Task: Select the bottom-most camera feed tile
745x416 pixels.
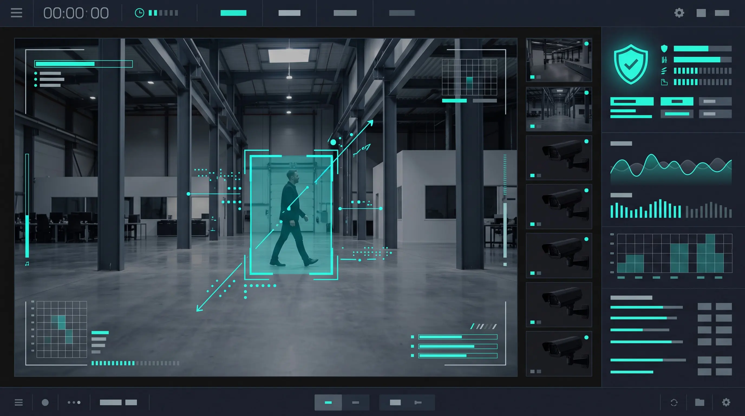Action: tap(559, 354)
